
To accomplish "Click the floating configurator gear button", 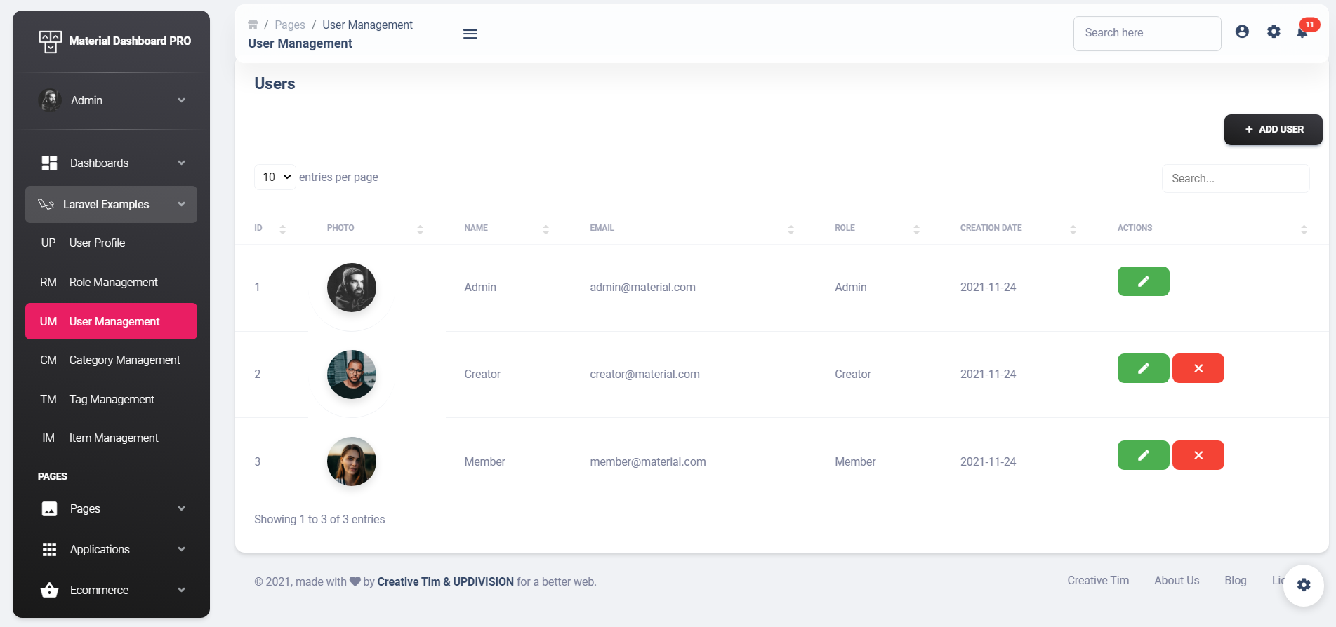I will tap(1303, 585).
